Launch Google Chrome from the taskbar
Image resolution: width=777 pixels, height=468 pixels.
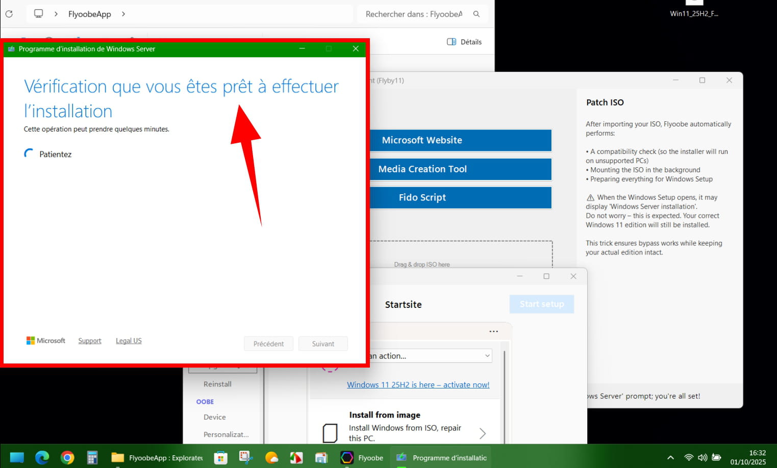[x=67, y=457]
